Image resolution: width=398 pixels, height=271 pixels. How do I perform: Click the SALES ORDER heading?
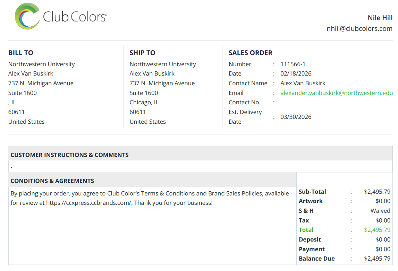[x=251, y=53]
